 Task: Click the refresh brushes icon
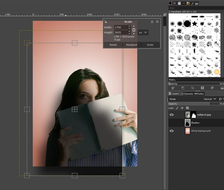tap(212, 88)
